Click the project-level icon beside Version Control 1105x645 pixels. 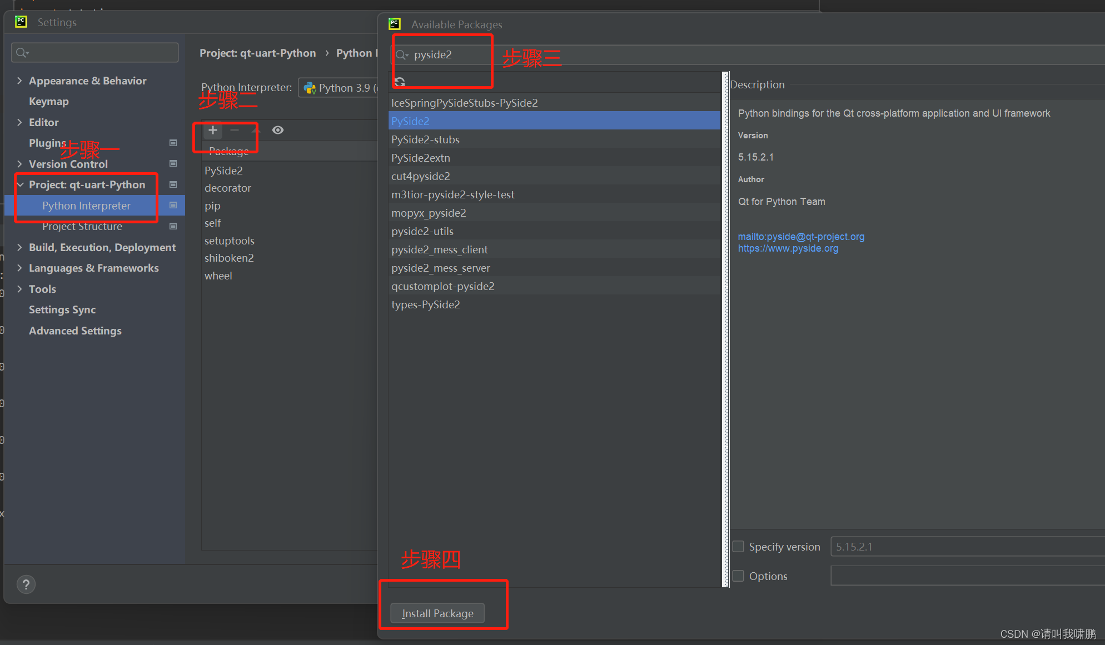(173, 164)
